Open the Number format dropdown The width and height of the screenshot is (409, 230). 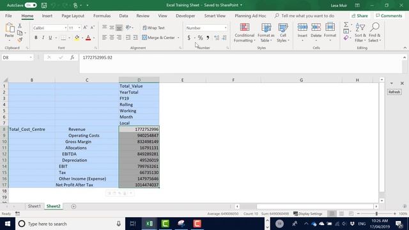(x=226, y=28)
